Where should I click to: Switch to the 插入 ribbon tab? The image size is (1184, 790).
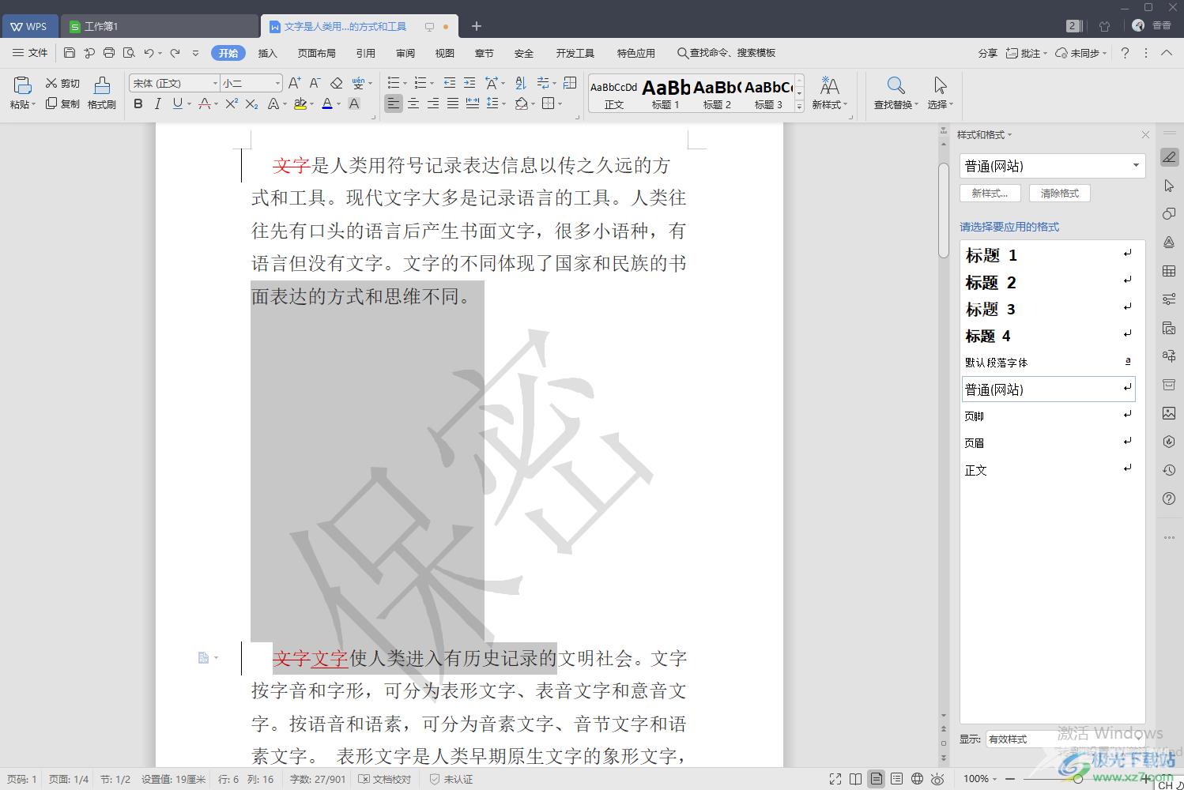coord(268,53)
